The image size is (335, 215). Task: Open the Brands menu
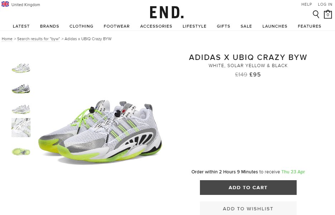[49, 26]
